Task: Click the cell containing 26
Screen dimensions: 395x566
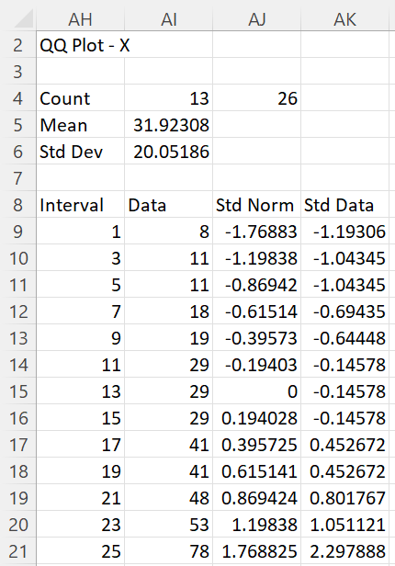Action: [x=256, y=98]
